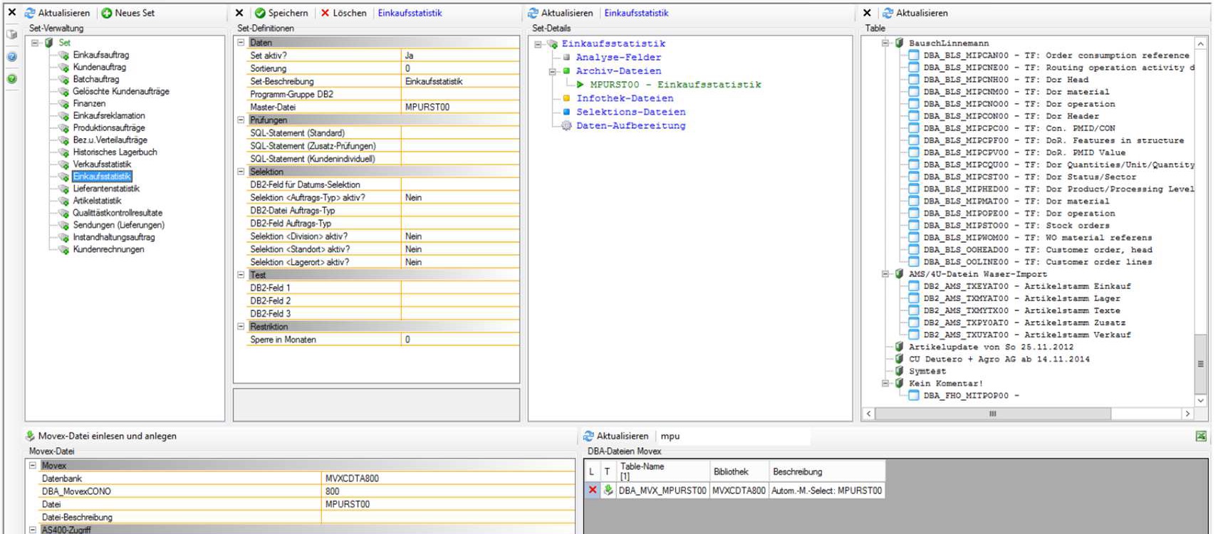Open the Analyse-Felder node
The width and height of the screenshot is (1223, 534).
(618, 57)
